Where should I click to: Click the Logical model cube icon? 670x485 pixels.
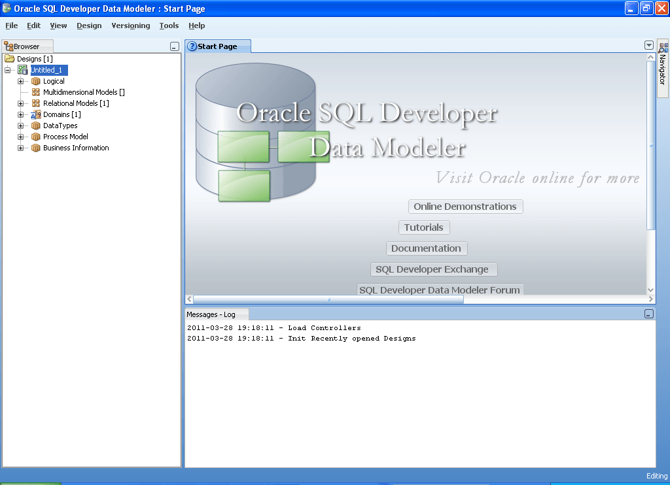(36, 81)
